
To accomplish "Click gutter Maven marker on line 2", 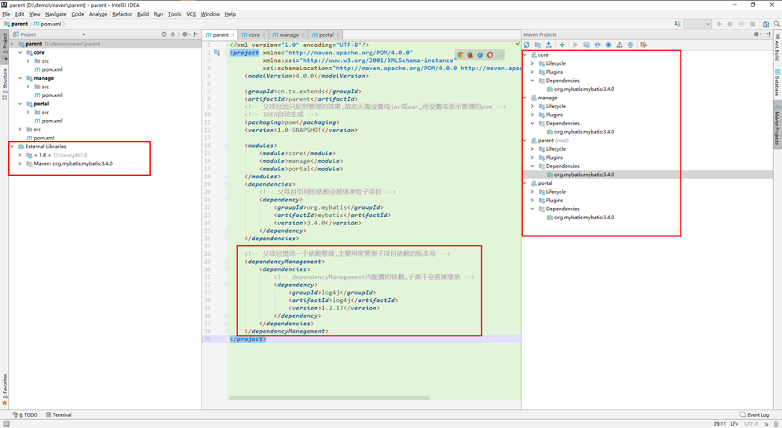I will [217, 52].
